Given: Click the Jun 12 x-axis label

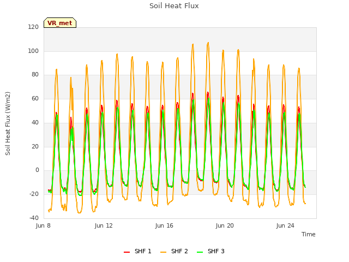Looking at the screenshot, I should click(x=104, y=225).
